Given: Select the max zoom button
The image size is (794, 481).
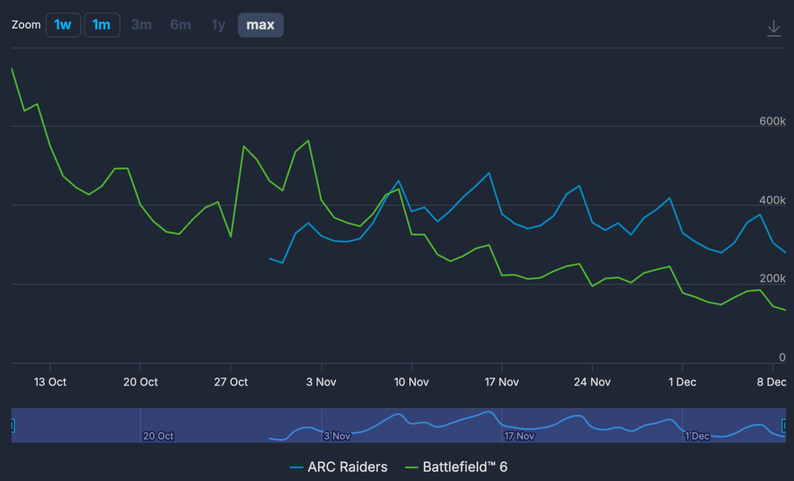Looking at the screenshot, I should [x=261, y=25].
